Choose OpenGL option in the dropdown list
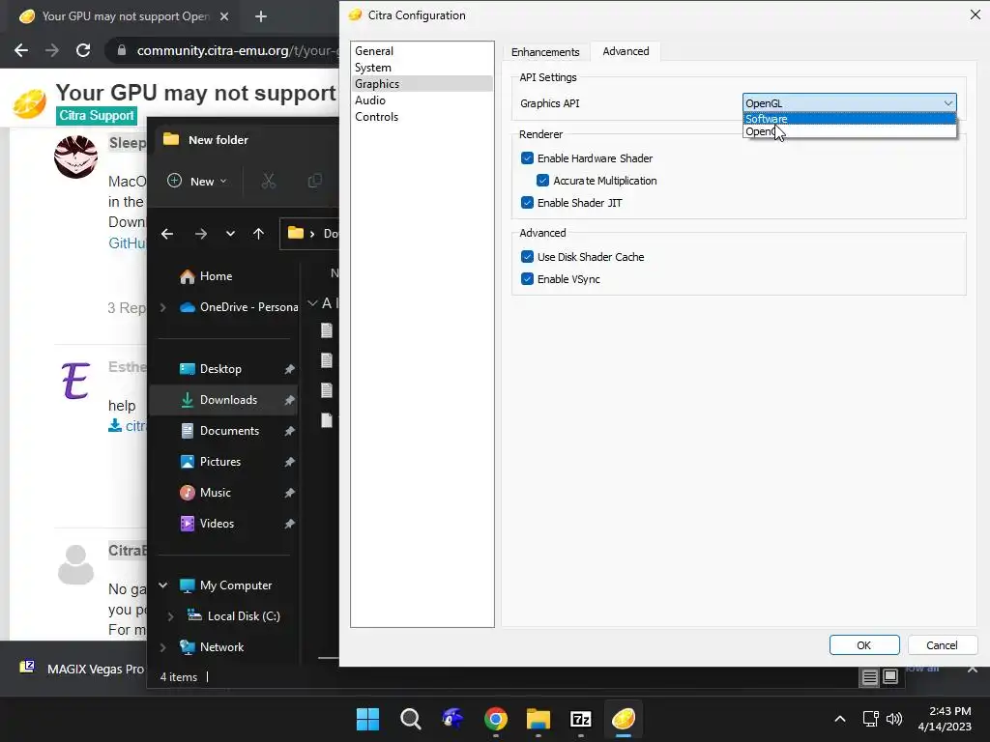This screenshot has width=990, height=742. point(849,131)
